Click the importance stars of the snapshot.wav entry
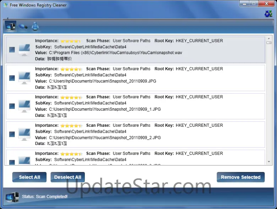Image resolution: width=277 pixels, height=209 pixels. (x=71, y=41)
